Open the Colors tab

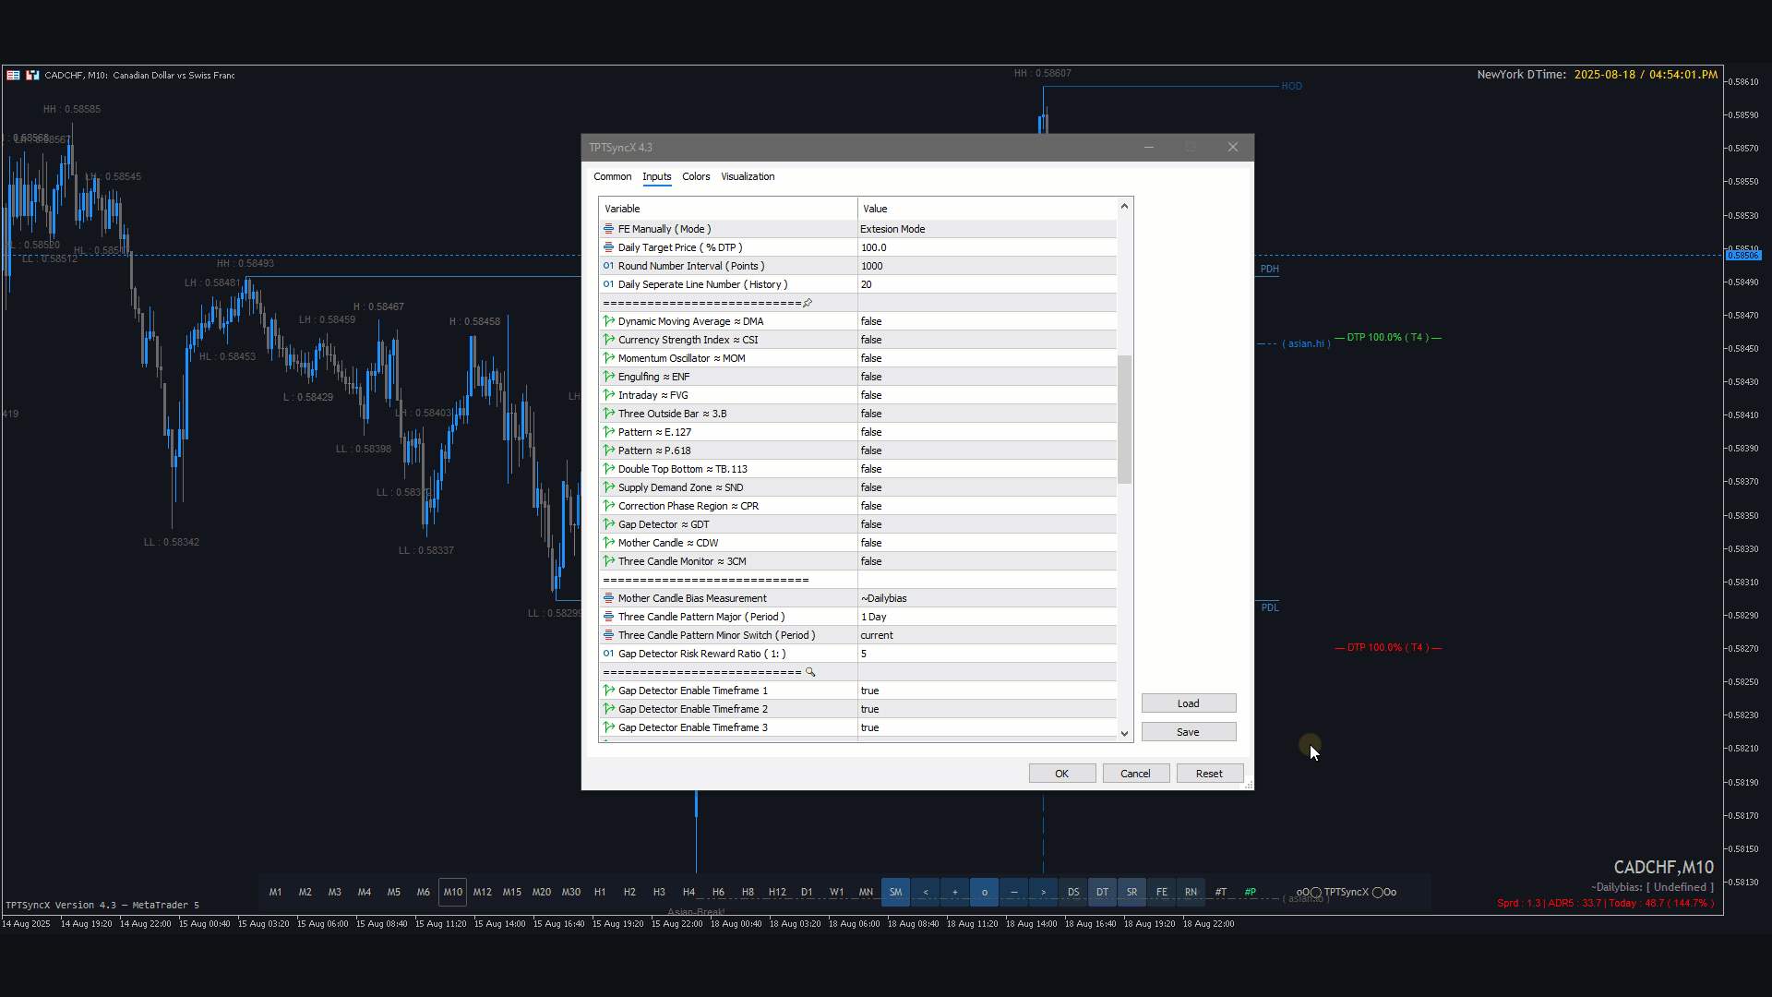click(696, 176)
